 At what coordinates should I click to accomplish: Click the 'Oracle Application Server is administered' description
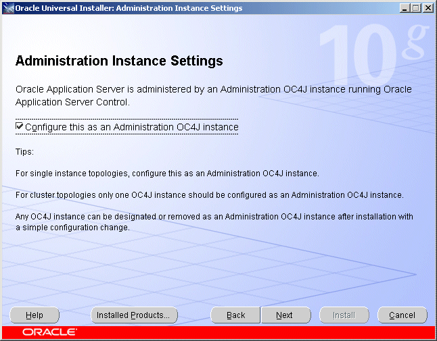(x=214, y=96)
